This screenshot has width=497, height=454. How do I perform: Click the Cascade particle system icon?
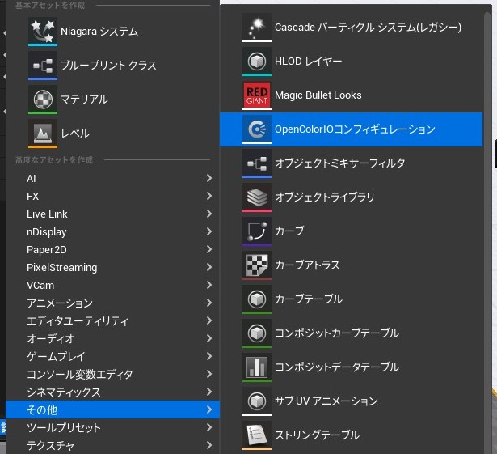point(257,27)
